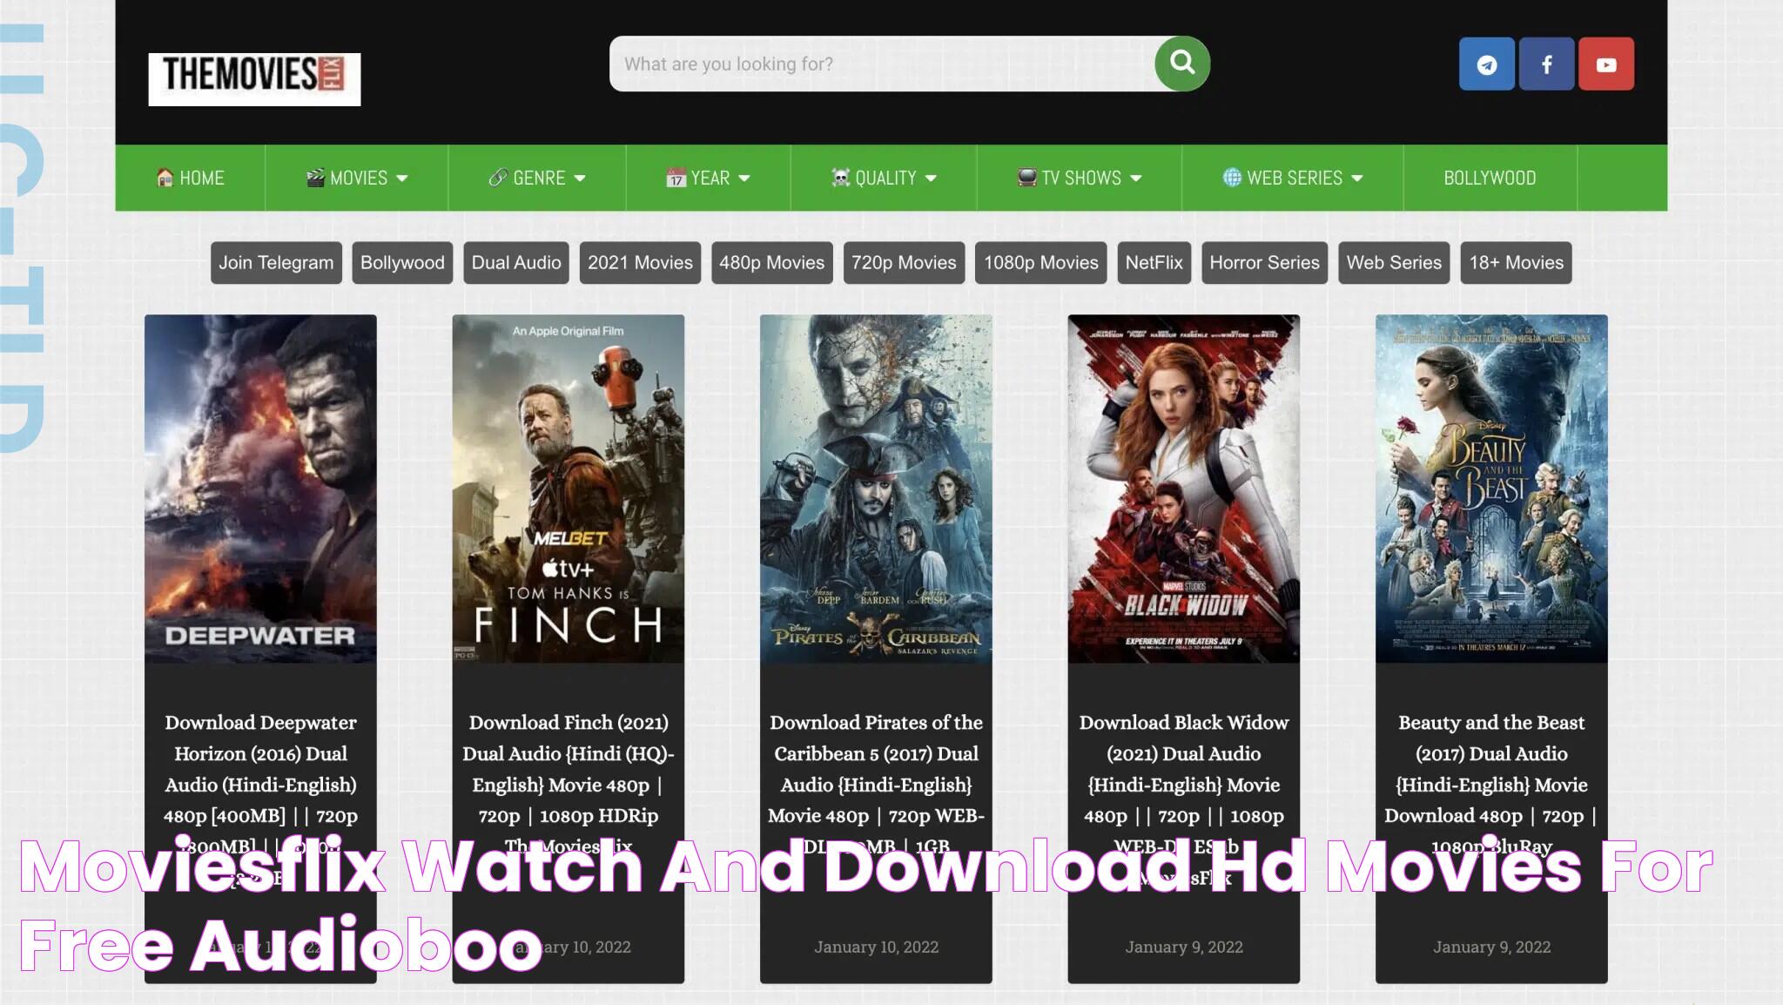The width and height of the screenshot is (1783, 1005).
Task: Click the Facebook icon in header
Action: point(1547,64)
